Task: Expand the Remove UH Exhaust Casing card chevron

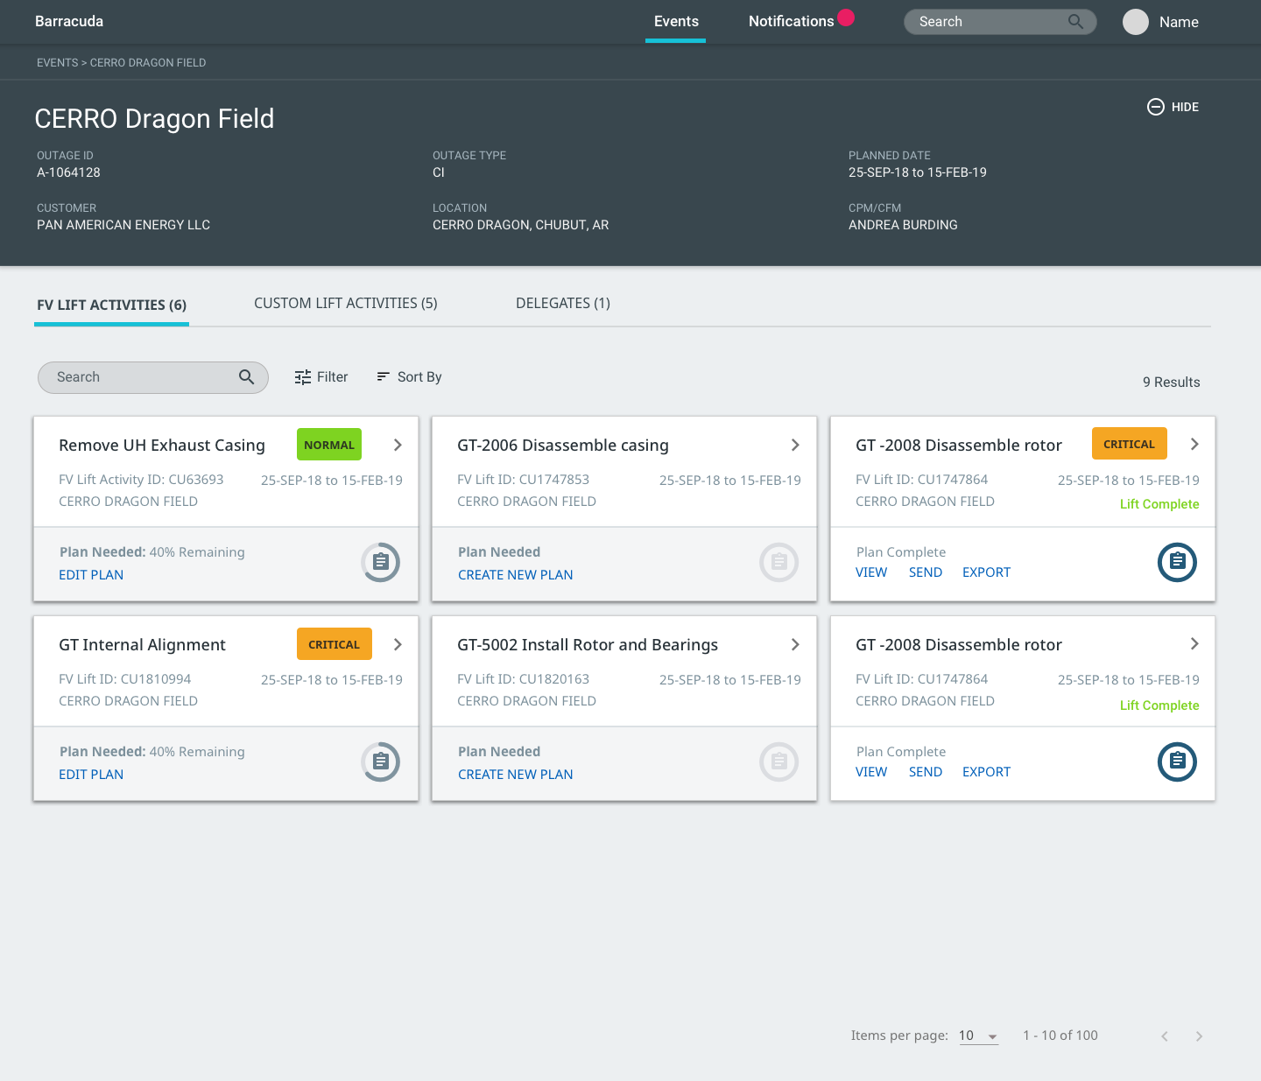Action: click(x=398, y=445)
